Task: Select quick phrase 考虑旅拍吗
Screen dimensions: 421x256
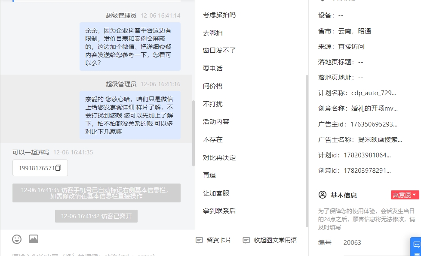Action: click(x=219, y=15)
